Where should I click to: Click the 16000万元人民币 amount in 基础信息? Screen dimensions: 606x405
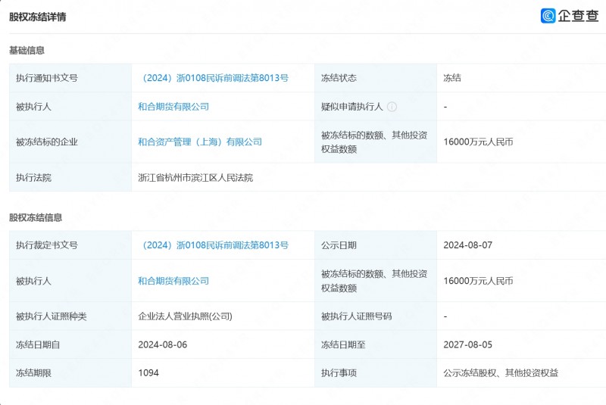(x=478, y=142)
